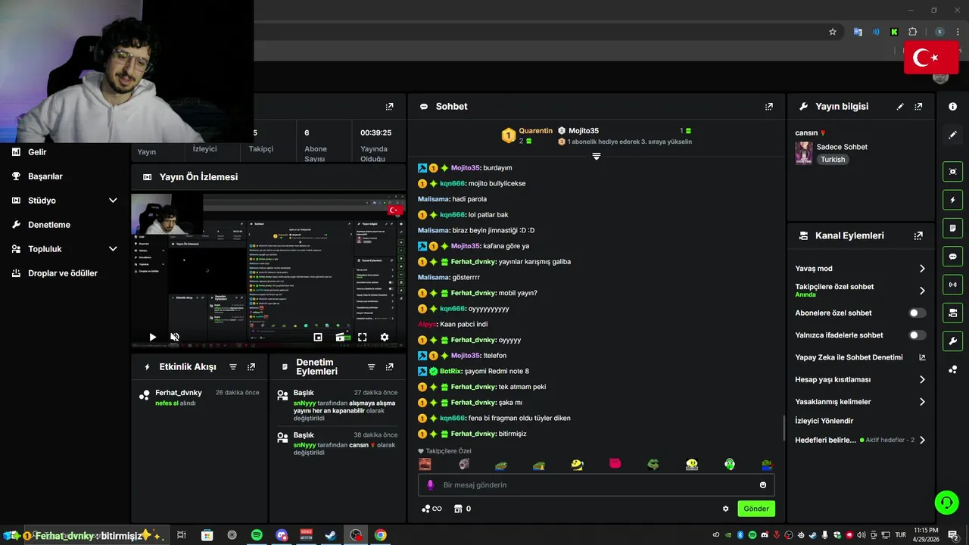
Task: Open the preview player settings gear
Action: coord(385,337)
